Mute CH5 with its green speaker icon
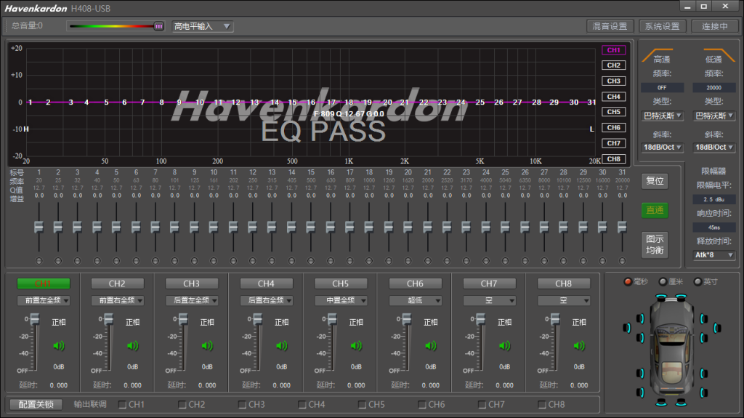 pos(356,346)
